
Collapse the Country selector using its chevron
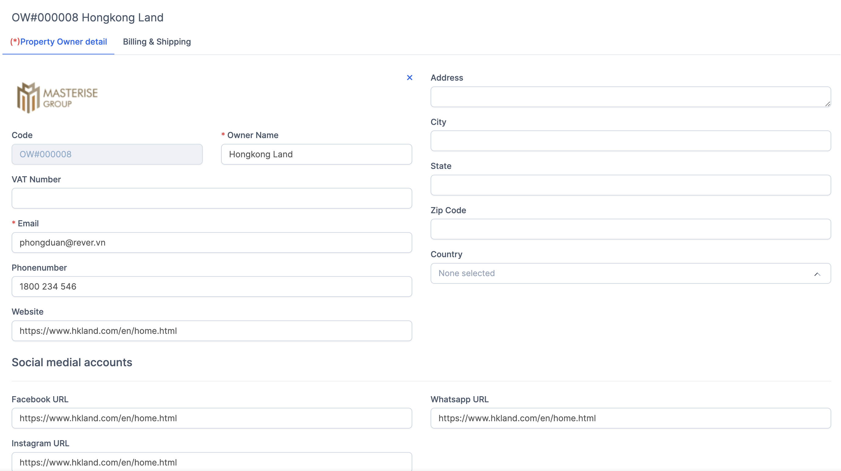[818, 274]
